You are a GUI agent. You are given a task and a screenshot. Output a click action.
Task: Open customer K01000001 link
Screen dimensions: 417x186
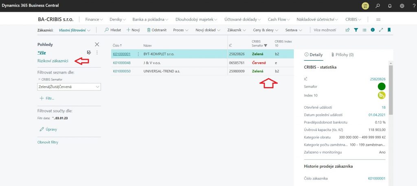[x=121, y=54]
